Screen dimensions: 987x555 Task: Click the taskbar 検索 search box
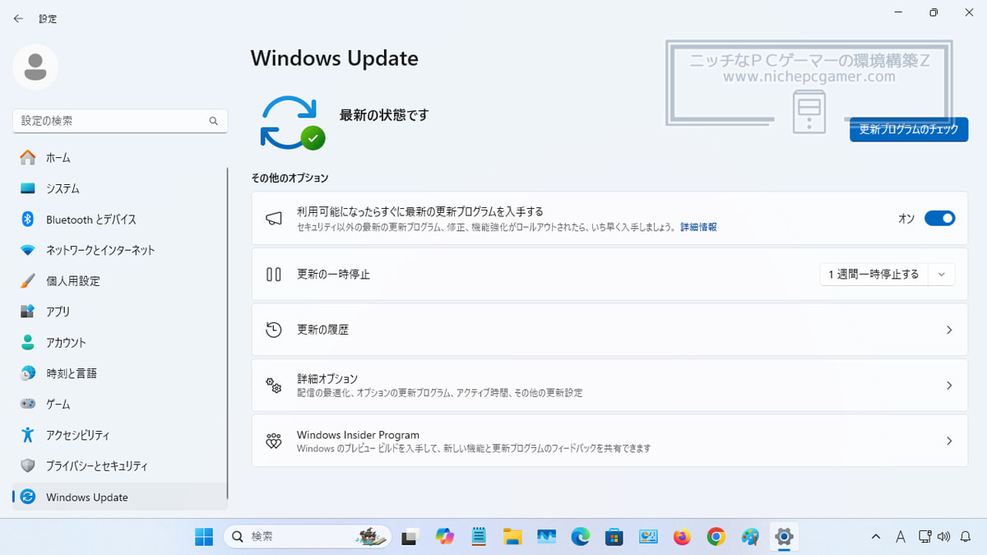(x=308, y=537)
